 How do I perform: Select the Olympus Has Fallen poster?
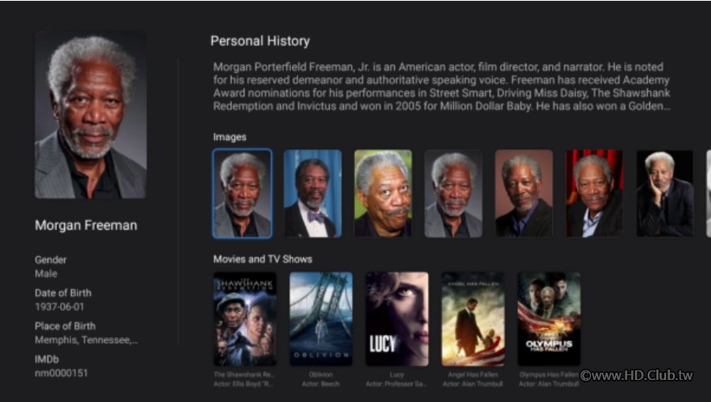click(x=549, y=319)
